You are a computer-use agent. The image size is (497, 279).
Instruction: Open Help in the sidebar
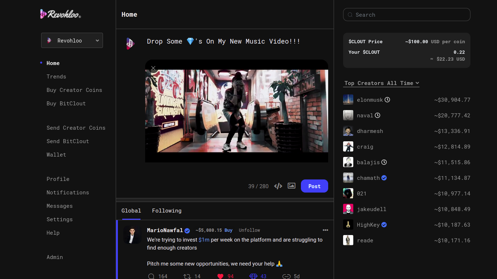(53, 233)
